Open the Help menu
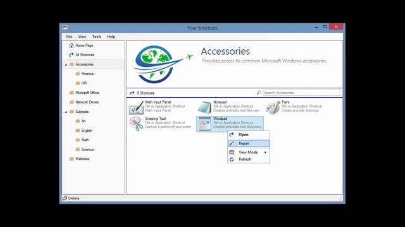Image resolution: width=405 pixels, height=227 pixels. click(x=111, y=37)
